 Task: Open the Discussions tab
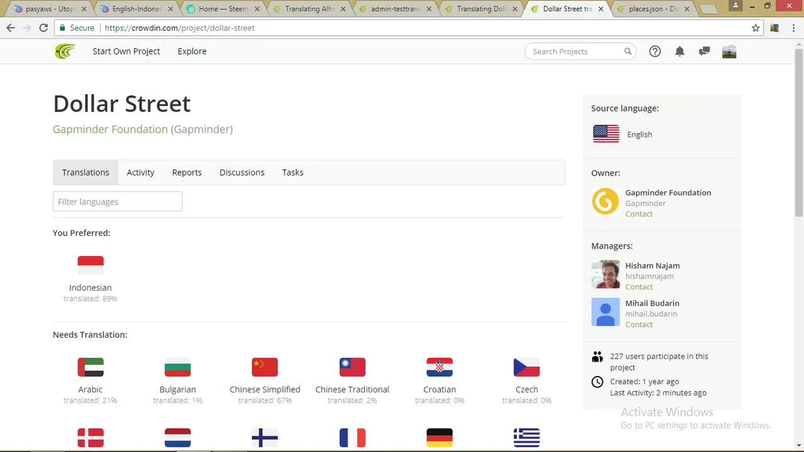click(242, 173)
